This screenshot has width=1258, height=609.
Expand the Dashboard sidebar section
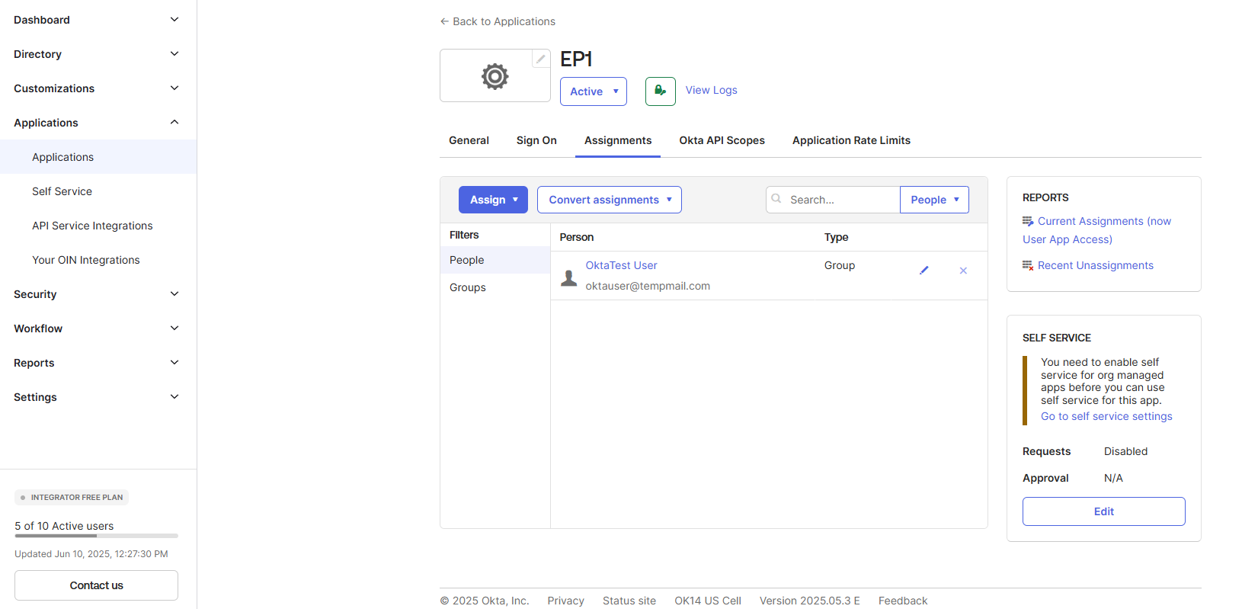tap(98, 20)
